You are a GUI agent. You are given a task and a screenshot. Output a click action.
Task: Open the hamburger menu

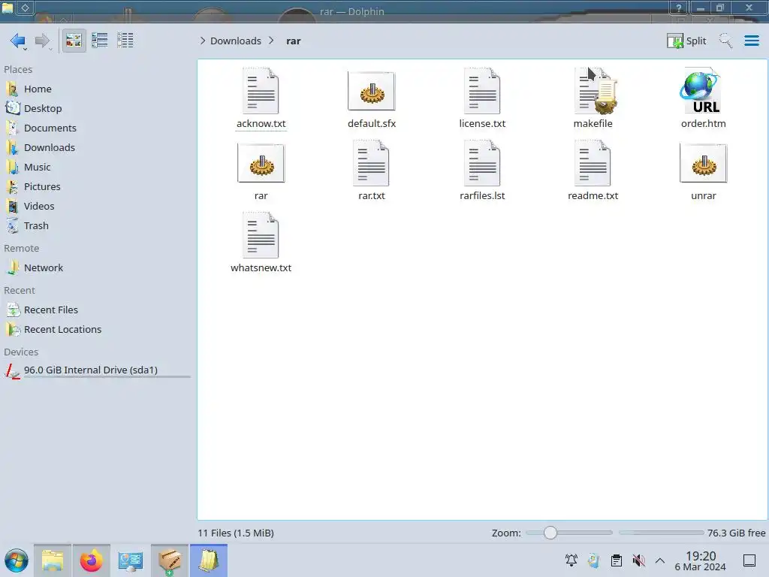pos(751,41)
